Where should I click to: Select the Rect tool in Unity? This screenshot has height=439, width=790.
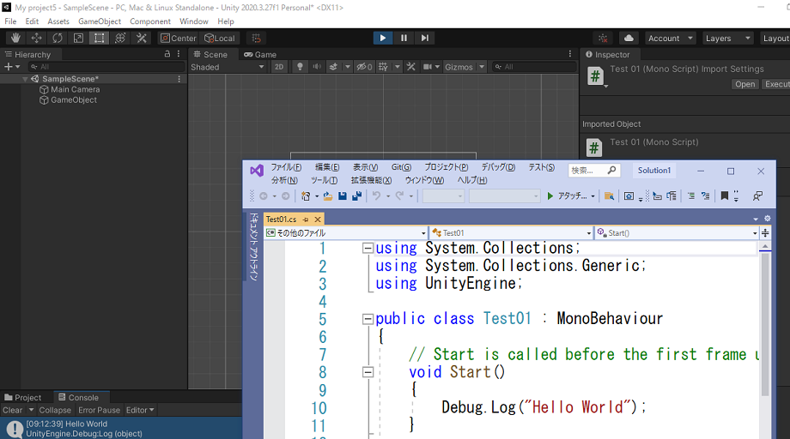(100, 39)
